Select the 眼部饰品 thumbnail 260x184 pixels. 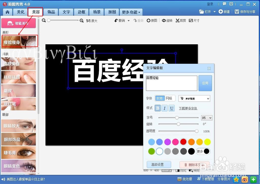[18, 139]
